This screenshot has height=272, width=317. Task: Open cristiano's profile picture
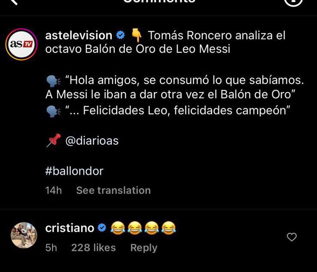pyautogui.click(x=24, y=235)
